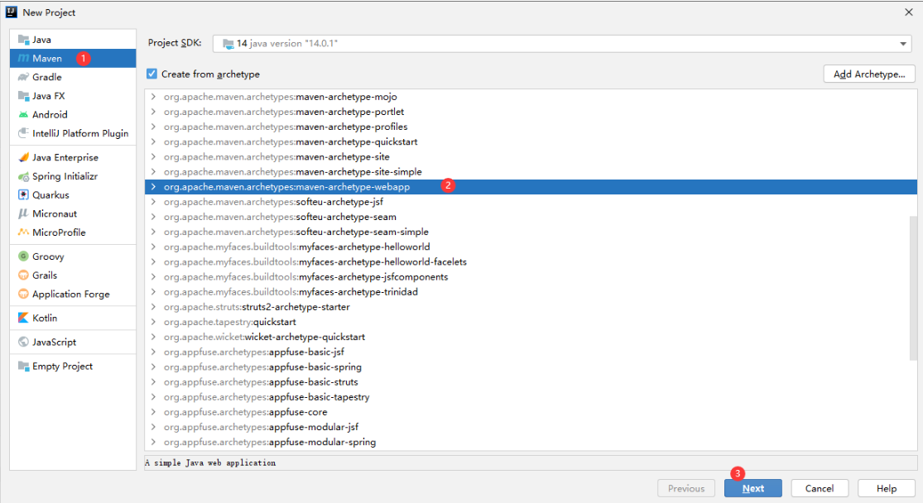Close the New Project dialog
This screenshot has height=503, width=923.
(908, 12)
